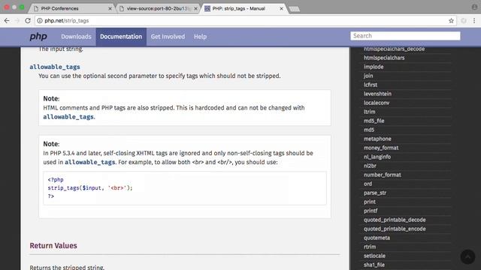Click the browser back arrow
The height and width of the screenshot is (270, 481).
pos(7,20)
